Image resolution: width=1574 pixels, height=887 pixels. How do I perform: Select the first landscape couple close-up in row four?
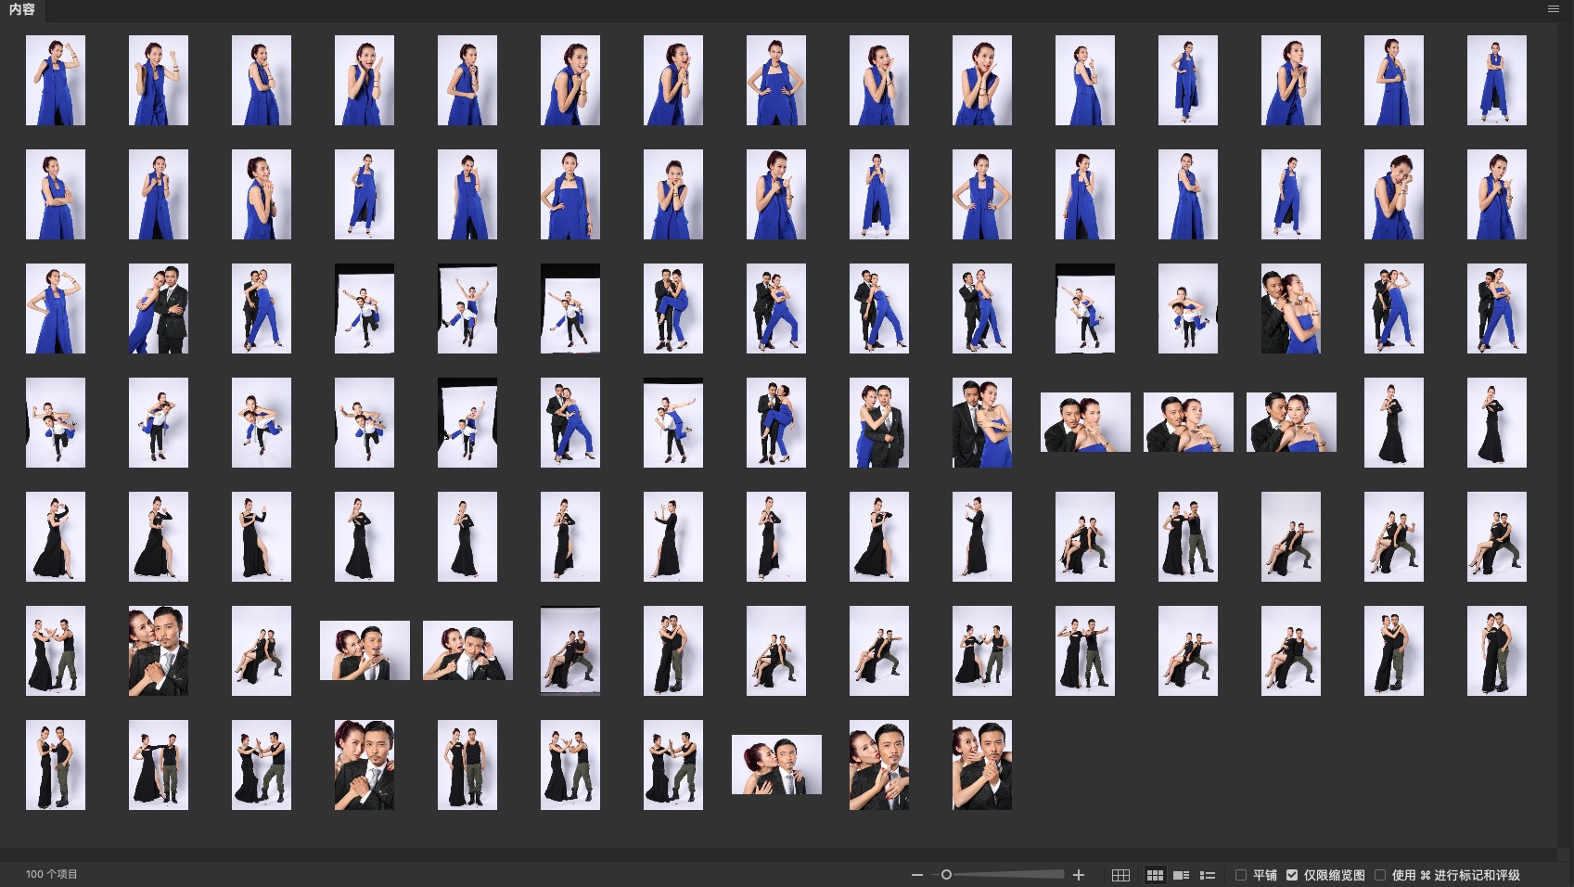1085,422
